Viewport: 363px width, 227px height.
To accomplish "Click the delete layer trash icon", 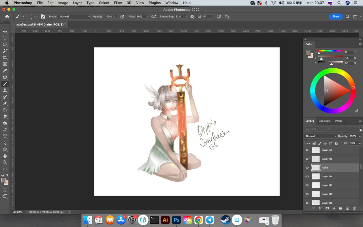I will [354, 208].
